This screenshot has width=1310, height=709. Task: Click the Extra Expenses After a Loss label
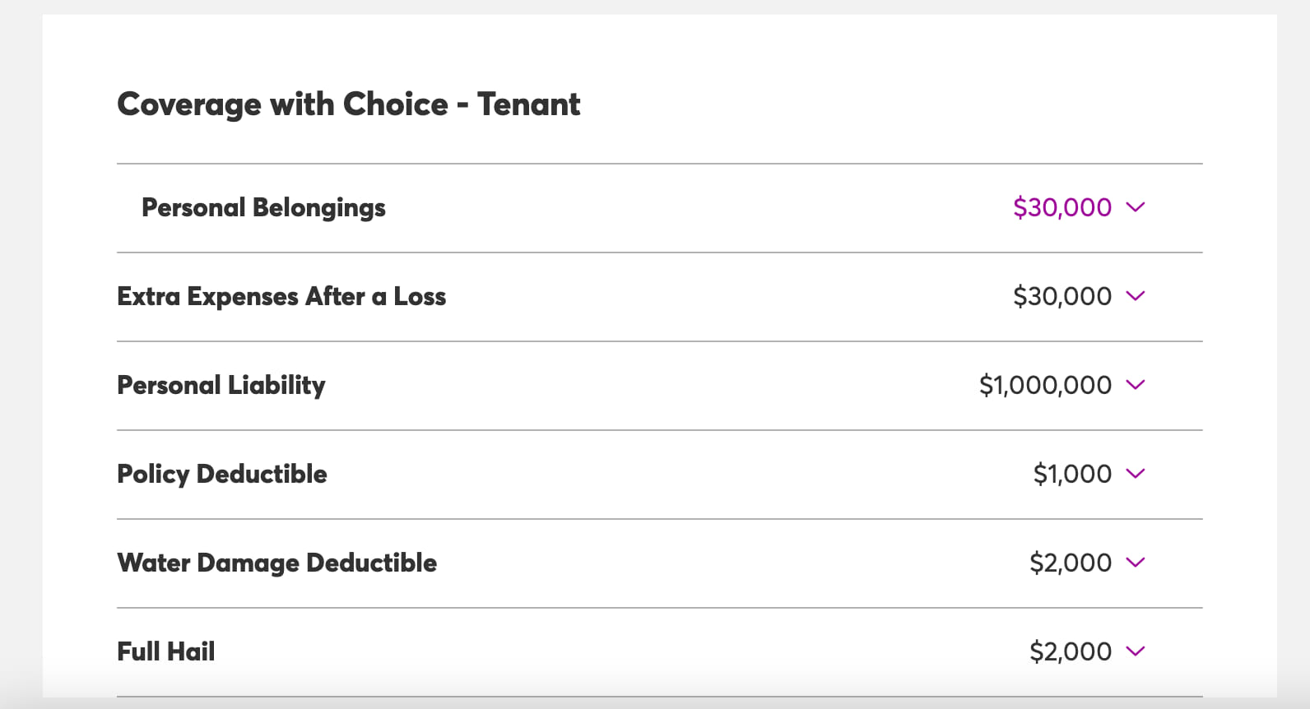tap(282, 297)
